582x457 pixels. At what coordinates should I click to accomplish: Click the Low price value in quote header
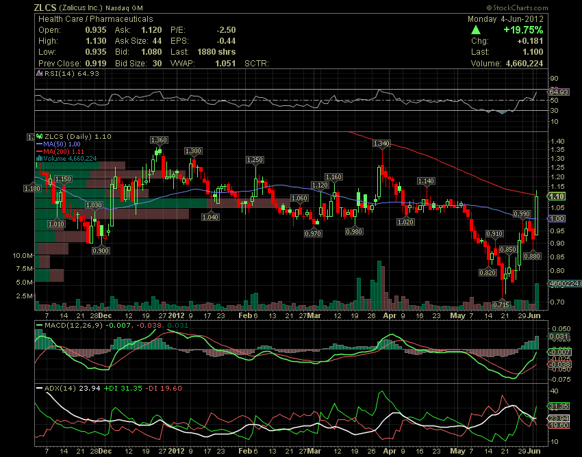(x=96, y=52)
